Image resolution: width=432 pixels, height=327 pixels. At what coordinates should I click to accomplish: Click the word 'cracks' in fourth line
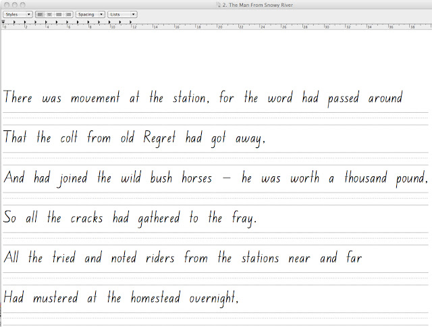(x=86, y=218)
